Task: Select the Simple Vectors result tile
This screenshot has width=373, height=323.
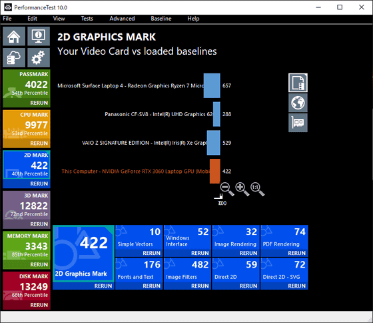Action: [139, 238]
